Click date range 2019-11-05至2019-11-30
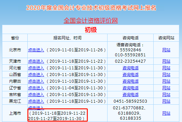 pyautogui.click(x=76, y=95)
